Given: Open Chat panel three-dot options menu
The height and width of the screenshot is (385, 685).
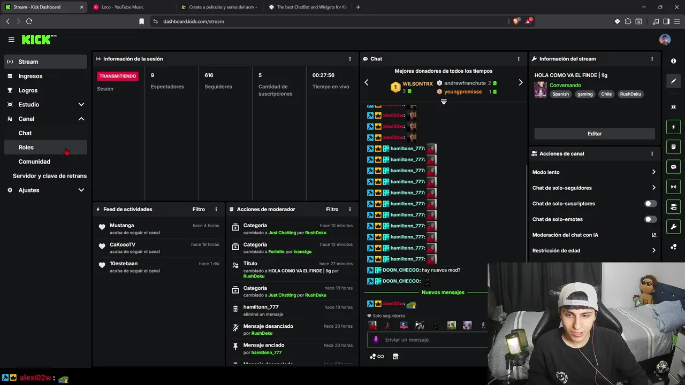Looking at the screenshot, I should click(x=519, y=59).
